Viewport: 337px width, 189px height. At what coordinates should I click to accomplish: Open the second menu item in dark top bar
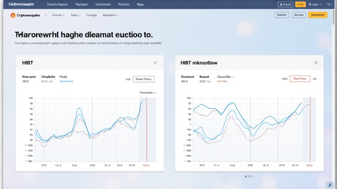[x=82, y=5]
